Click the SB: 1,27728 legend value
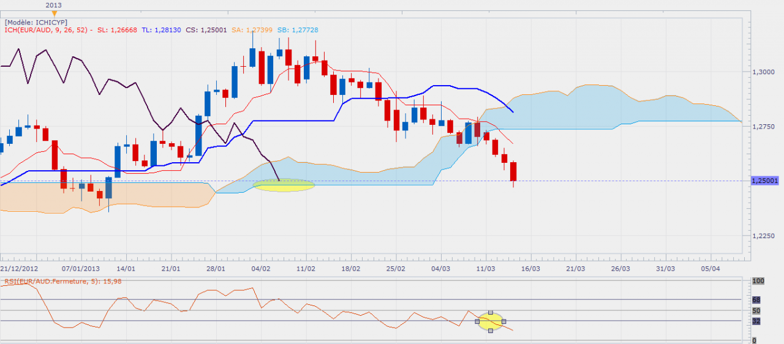This screenshot has width=784, height=344. pos(297,30)
